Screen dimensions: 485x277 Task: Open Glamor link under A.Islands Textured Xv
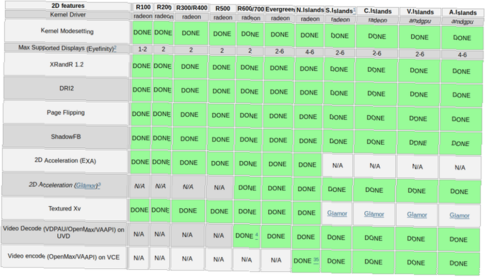[460, 215]
